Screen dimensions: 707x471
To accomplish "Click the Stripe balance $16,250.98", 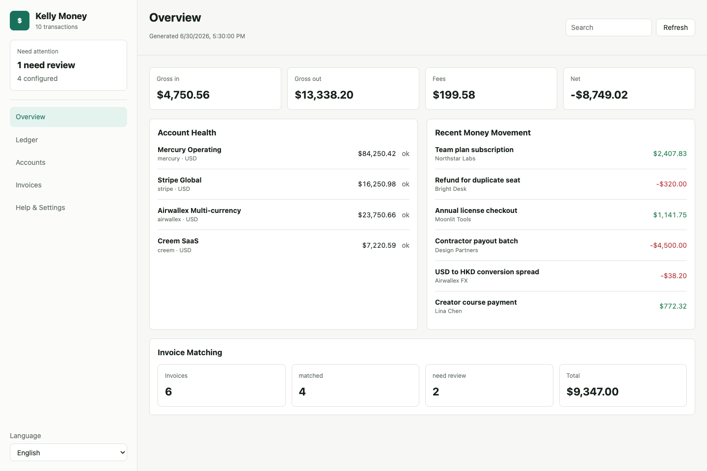I will click(377, 184).
